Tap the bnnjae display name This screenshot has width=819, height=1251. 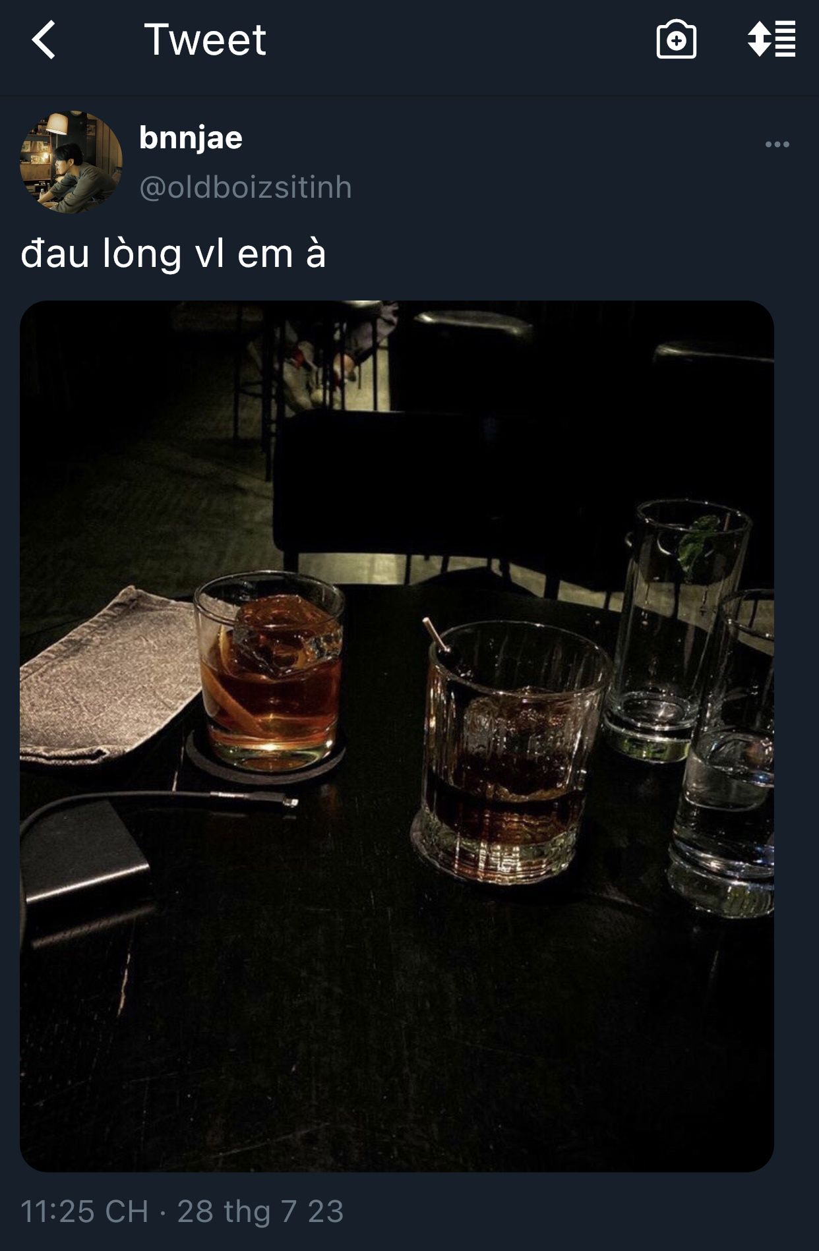(191, 138)
